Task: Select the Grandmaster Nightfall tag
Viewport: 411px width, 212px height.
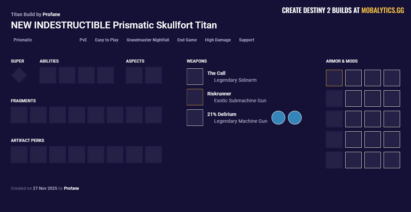Action: click(x=148, y=40)
